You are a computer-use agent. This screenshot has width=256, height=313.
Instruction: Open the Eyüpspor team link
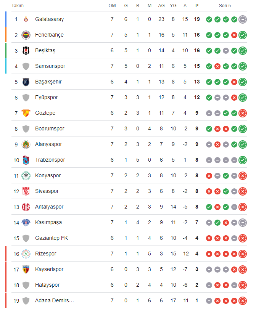coord(46,98)
